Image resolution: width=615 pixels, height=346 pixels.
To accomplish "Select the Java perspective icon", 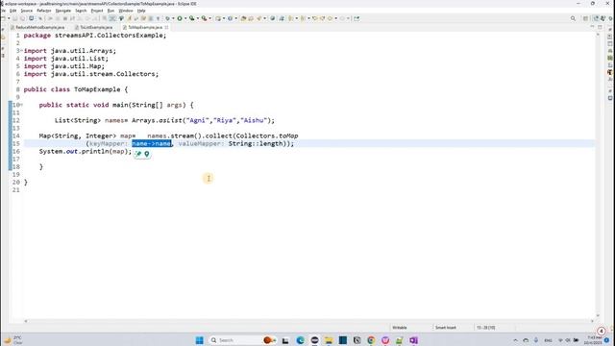I will click(x=596, y=18).
